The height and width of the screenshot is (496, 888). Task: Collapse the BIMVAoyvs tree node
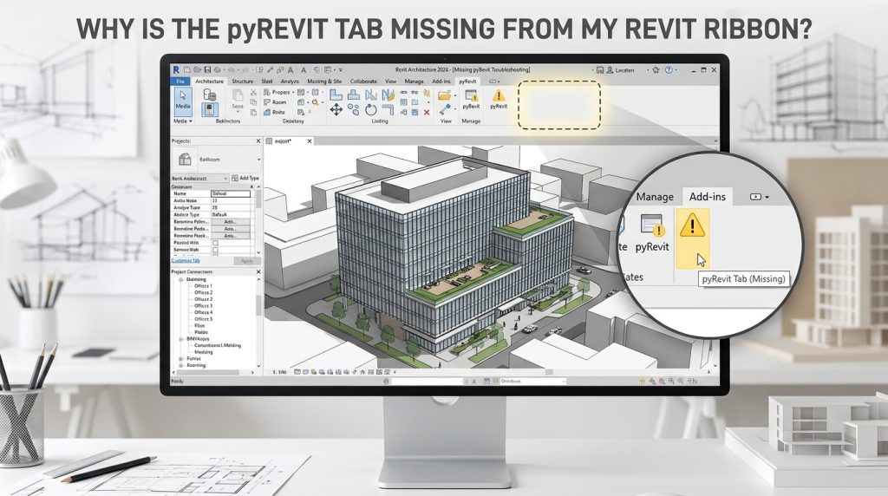(x=181, y=338)
